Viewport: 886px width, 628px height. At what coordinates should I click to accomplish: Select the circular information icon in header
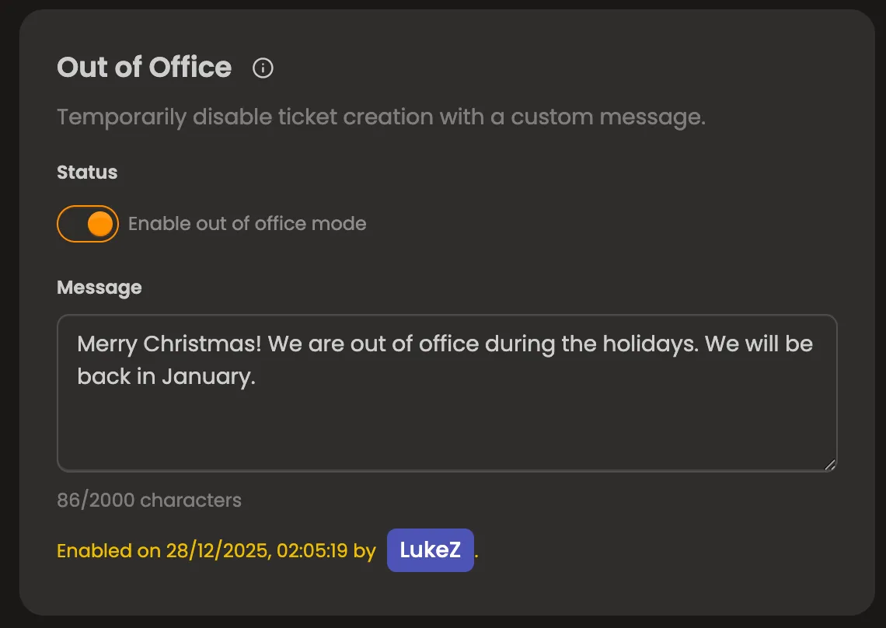263,68
